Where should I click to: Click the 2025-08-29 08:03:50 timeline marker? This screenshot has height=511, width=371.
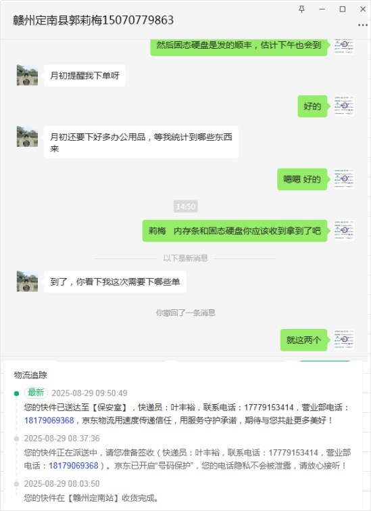tap(16, 484)
